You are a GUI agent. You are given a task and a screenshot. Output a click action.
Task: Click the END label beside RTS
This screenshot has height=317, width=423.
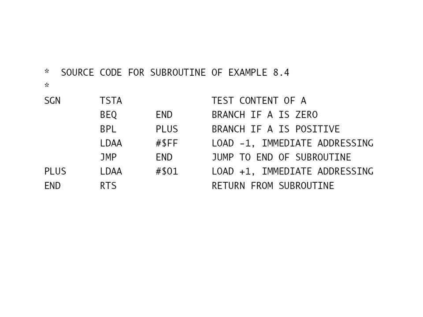(52, 186)
